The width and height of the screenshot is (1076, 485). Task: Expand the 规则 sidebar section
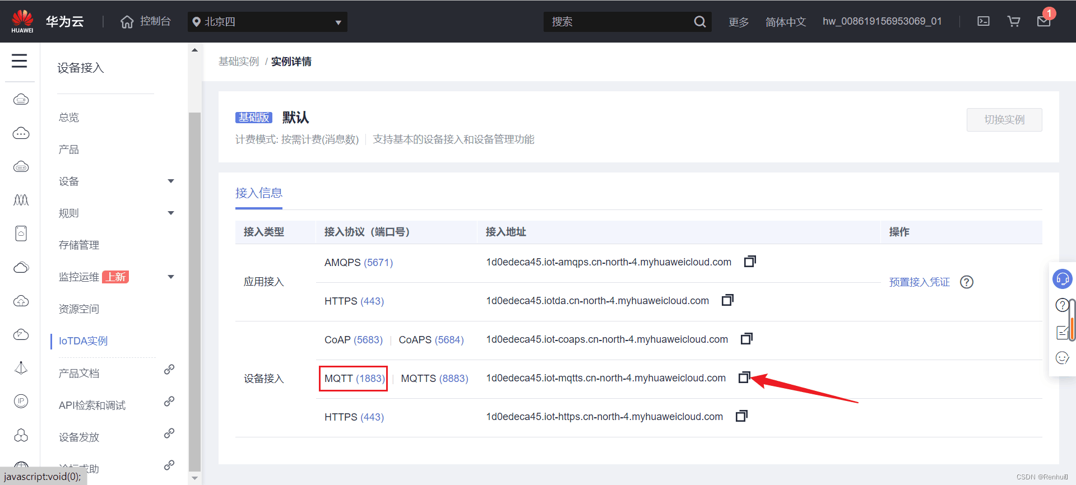pos(117,213)
